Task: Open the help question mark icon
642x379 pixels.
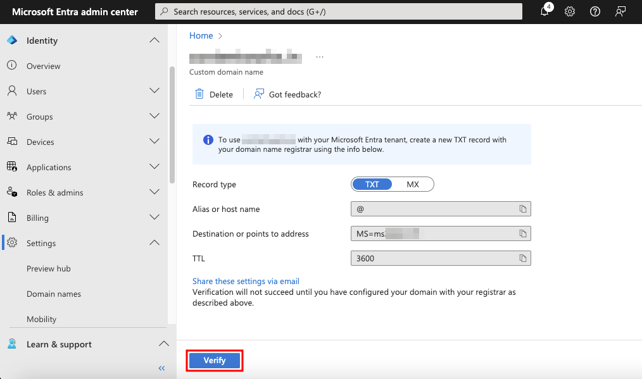Action: click(595, 11)
